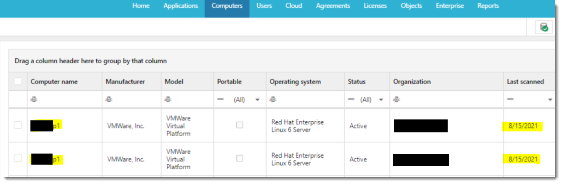
Task: Open the Agreements menu
Action: click(333, 6)
